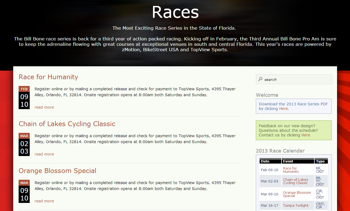The height and width of the screenshot is (211, 350).
Task: Open the Race for Humanity article title
Action: (x=48, y=77)
